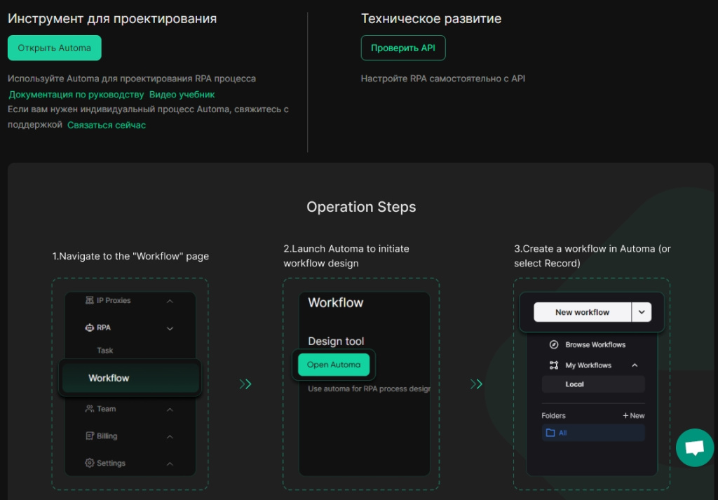Expand the RPA section chevron
The image size is (718, 500).
(x=170, y=328)
